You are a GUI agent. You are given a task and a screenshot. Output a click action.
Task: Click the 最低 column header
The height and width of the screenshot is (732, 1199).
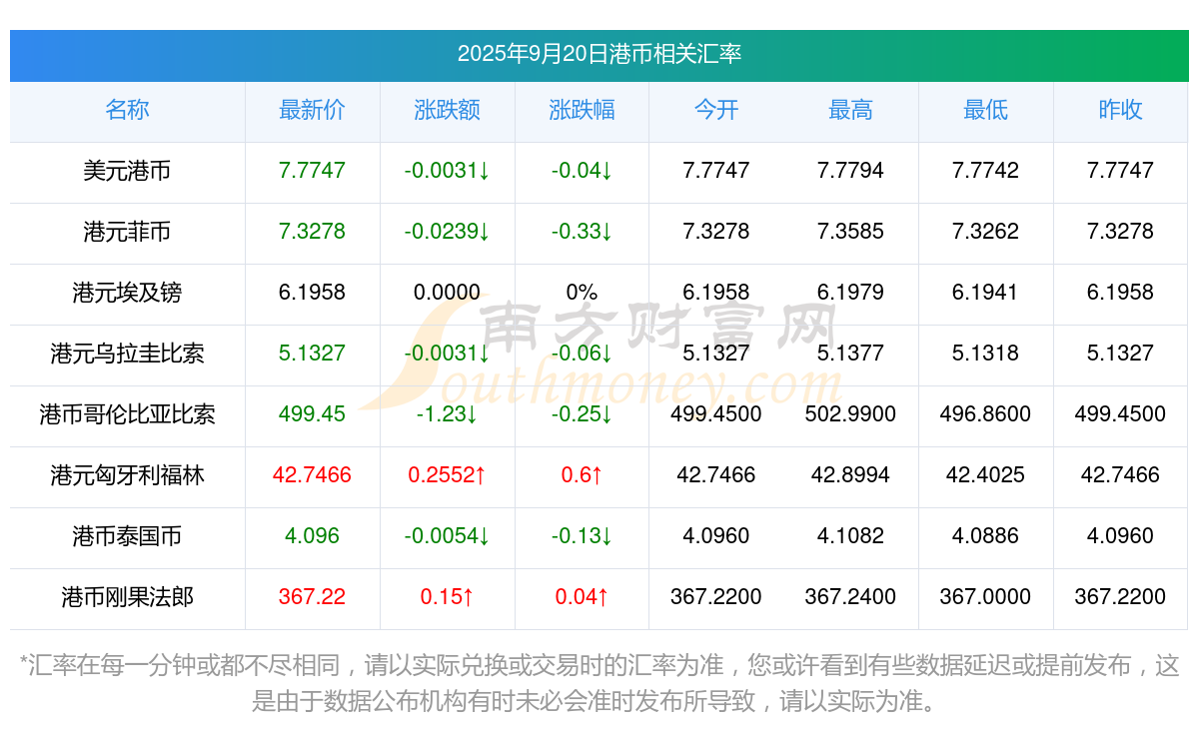(985, 110)
